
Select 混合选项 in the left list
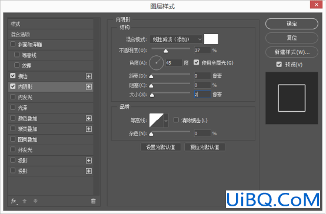[51, 34]
